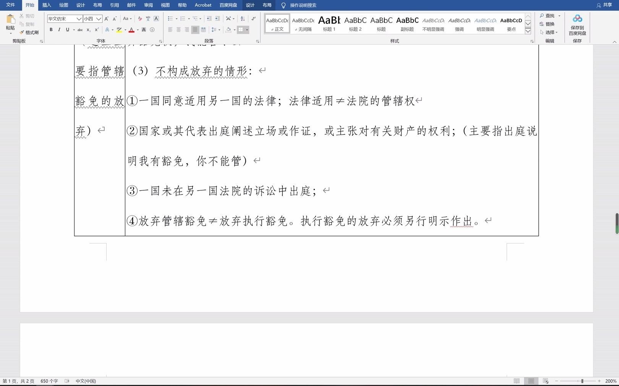The height and width of the screenshot is (386, 619).
Task: Toggle justified alignment
Action: point(195,30)
